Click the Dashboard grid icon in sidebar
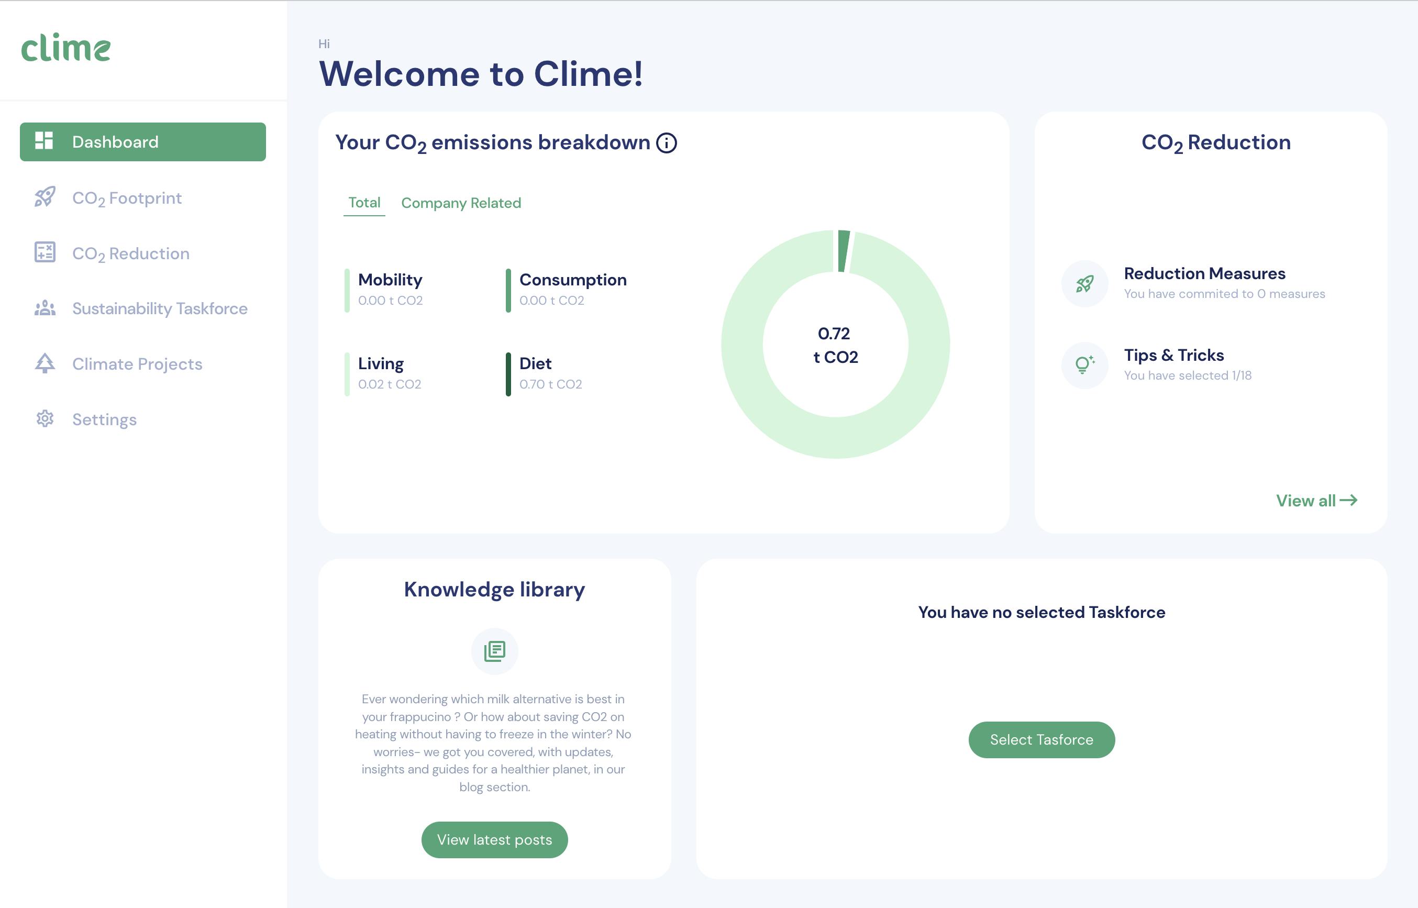Viewport: 1418px width, 908px height. click(44, 140)
